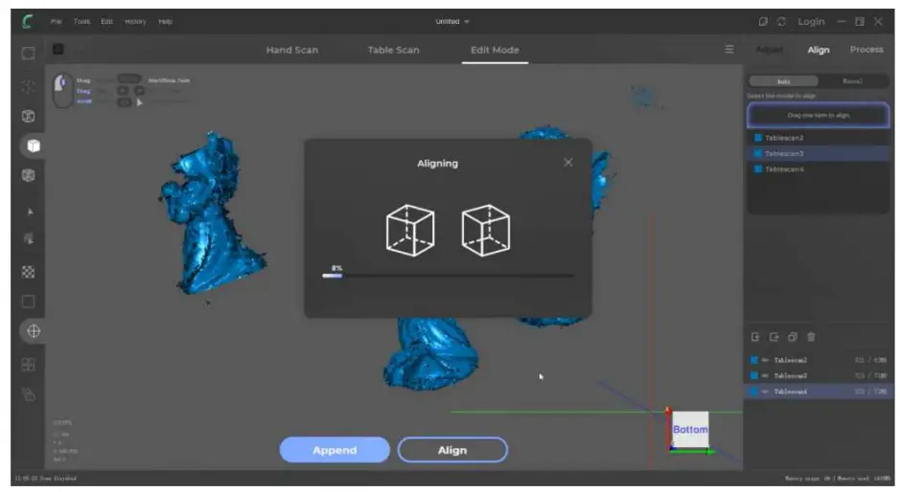
Task: Click the left cube graphic in the Aligning dialog
Action: coord(410,231)
